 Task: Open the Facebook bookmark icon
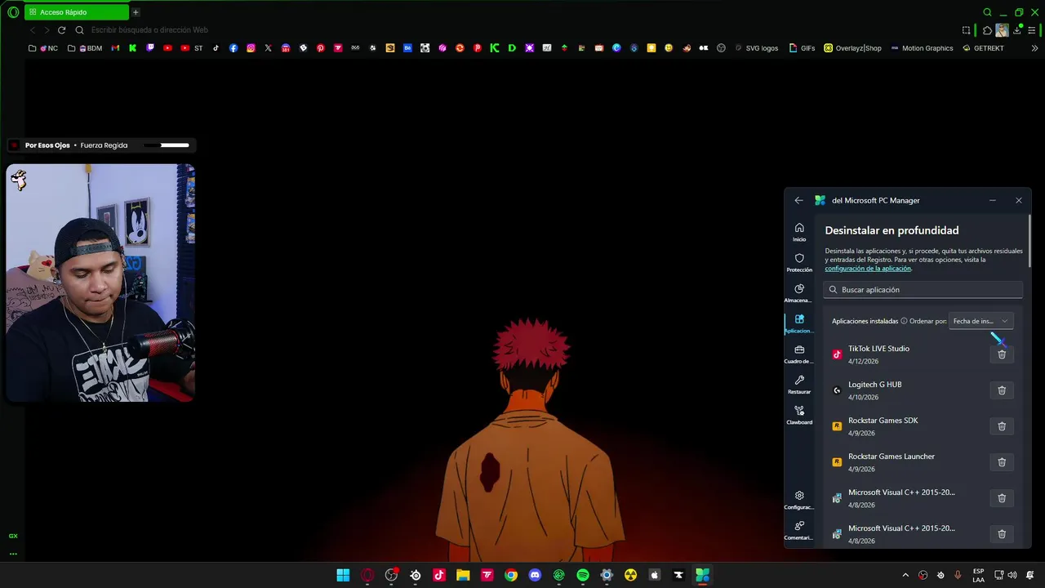pyautogui.click(x=233, y=48)
